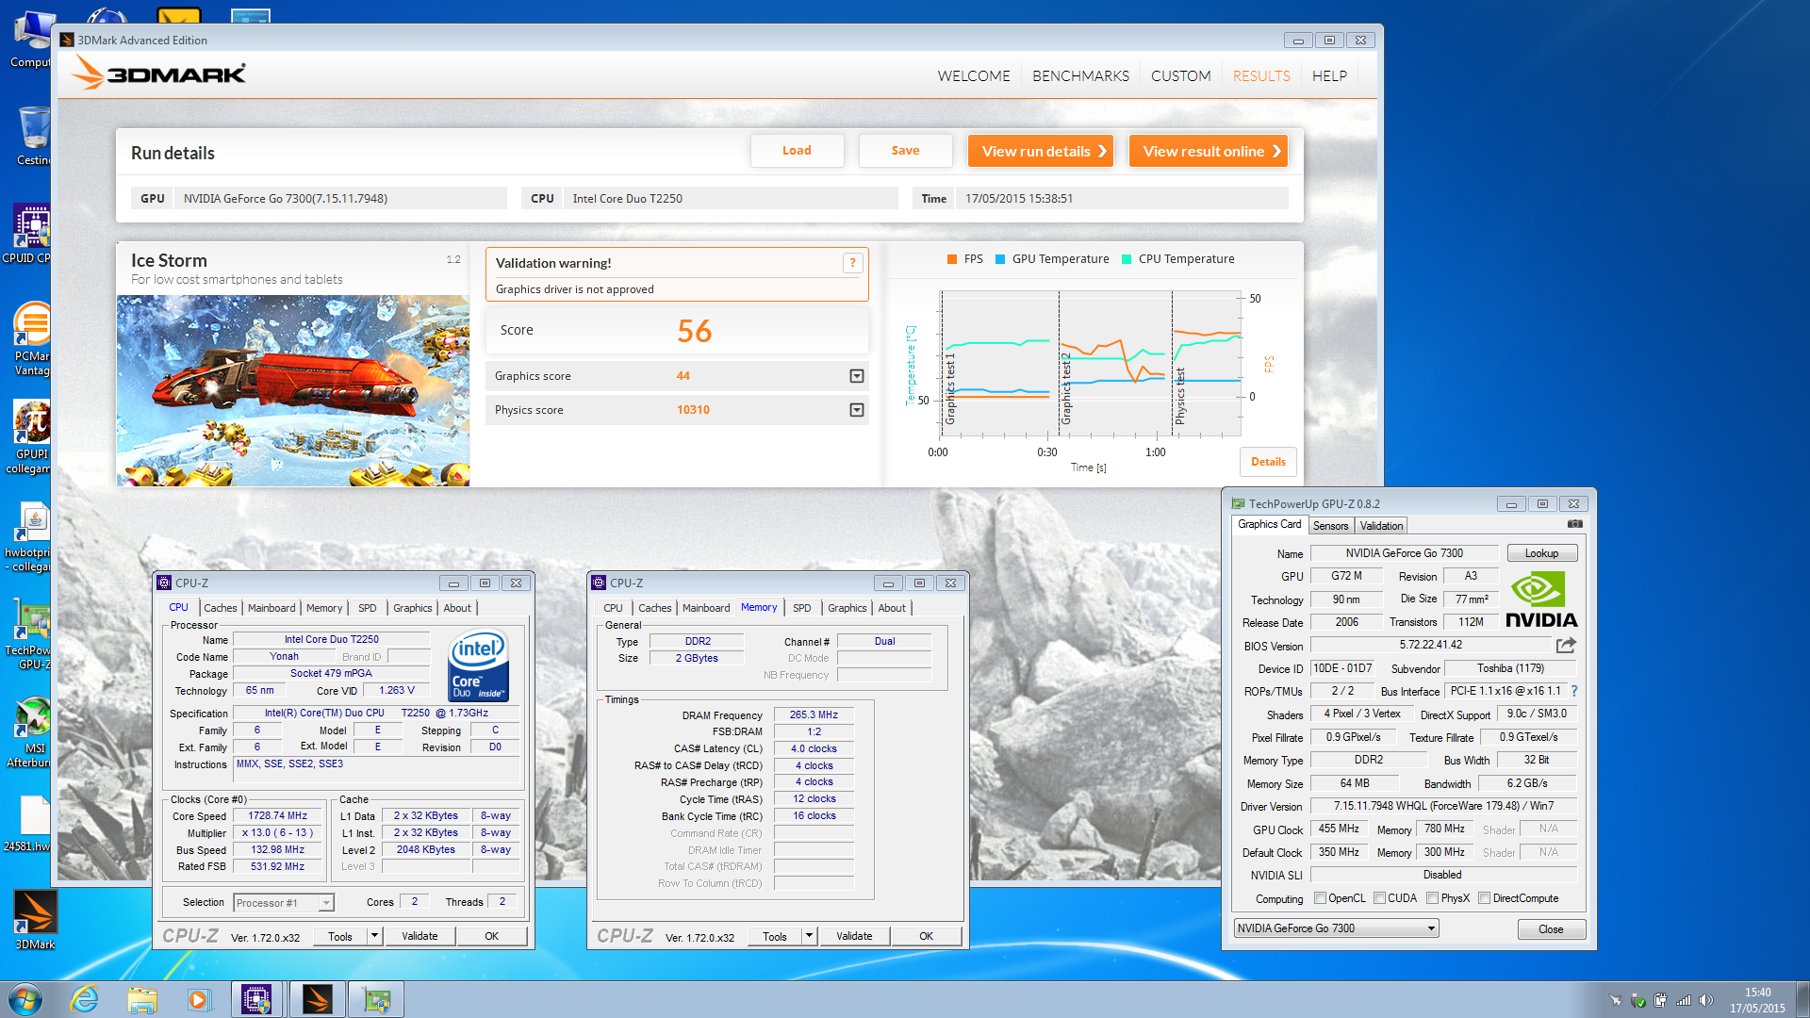Open TechPowerUp GPU-Z desktop shortcut
The image size is (1810, 1018).
(x=30, y=633)
